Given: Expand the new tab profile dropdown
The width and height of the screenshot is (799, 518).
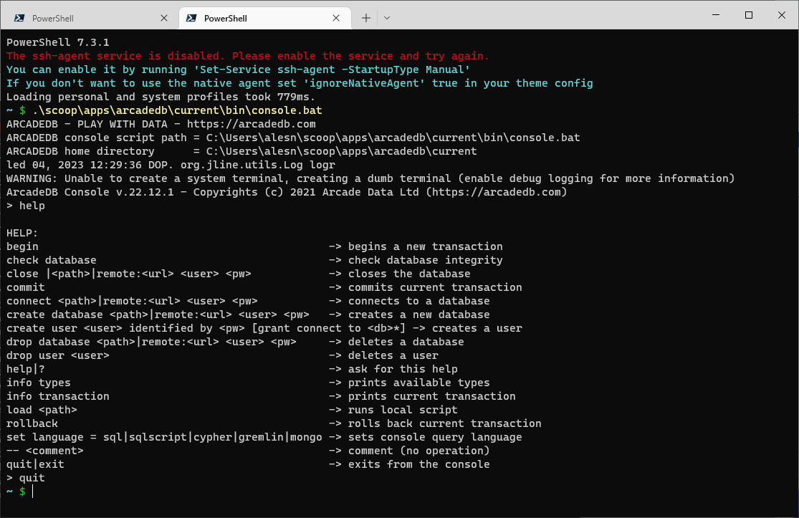Looking at the screenshot, I should pyautogui.click(x=387, y=18).
